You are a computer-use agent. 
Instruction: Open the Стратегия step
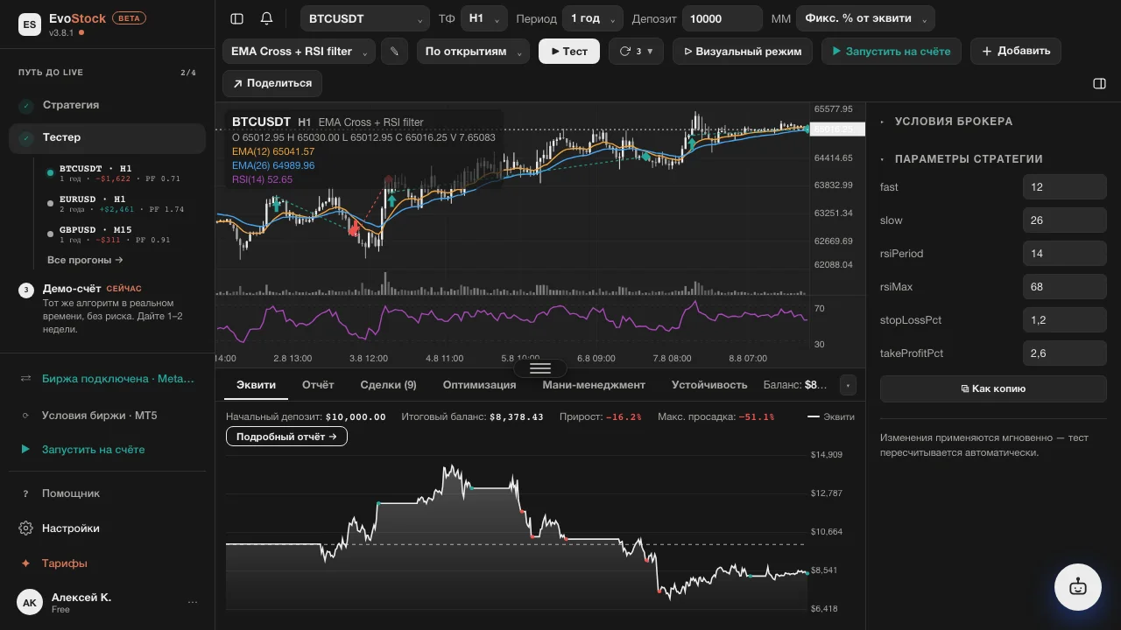click(x=107, y=105)
